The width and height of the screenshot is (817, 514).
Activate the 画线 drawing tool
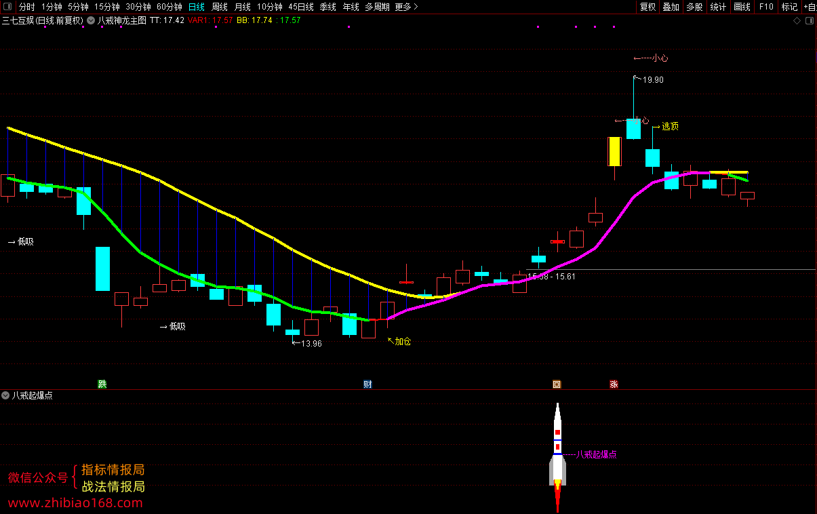[x=742, y=7]
